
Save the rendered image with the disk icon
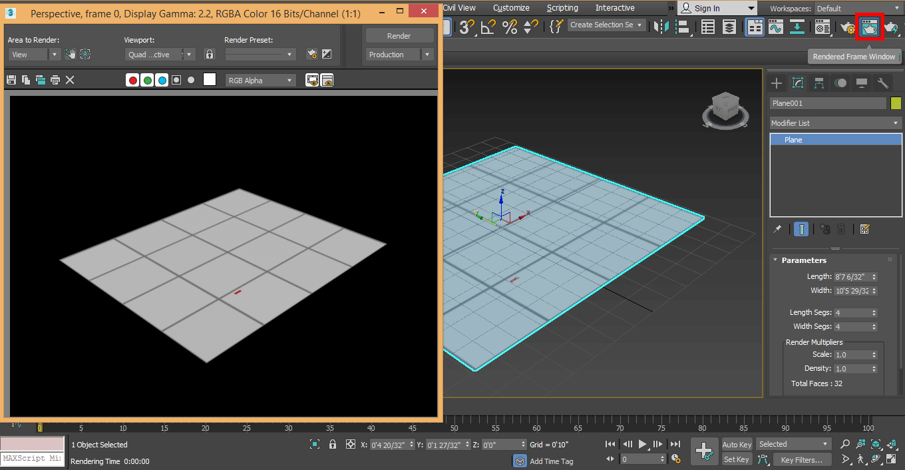click(x=11, y=80)
